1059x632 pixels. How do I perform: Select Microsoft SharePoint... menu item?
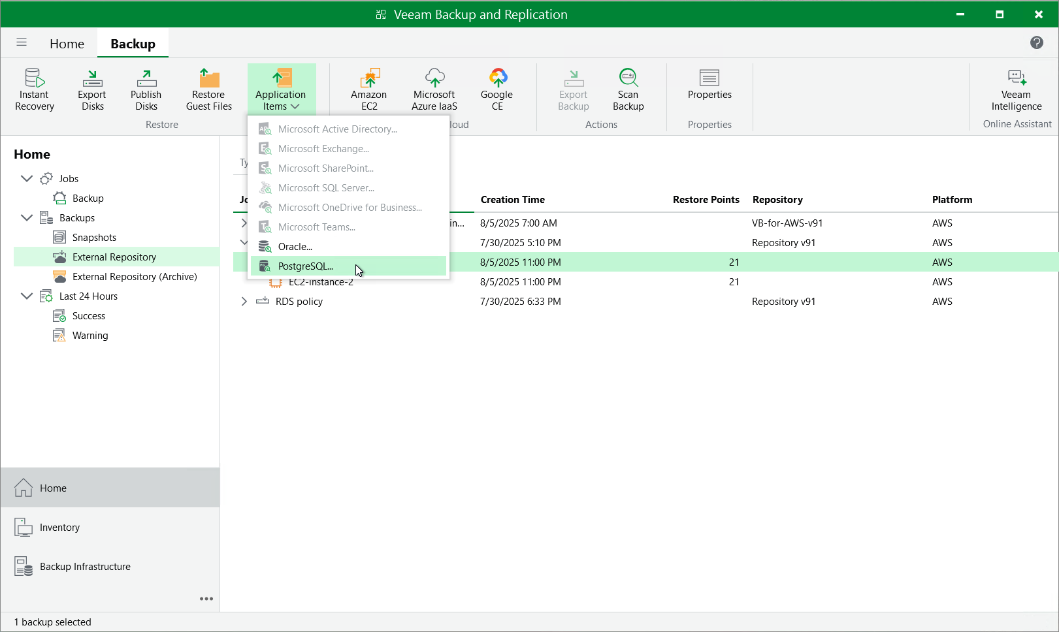[349, 168]
